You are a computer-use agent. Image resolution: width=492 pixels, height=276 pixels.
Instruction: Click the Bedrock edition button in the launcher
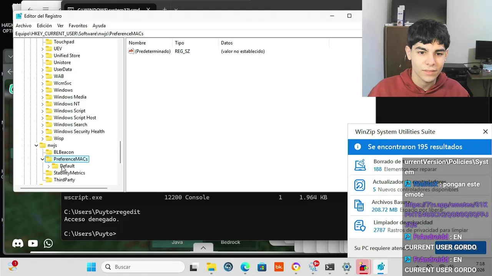231,242
